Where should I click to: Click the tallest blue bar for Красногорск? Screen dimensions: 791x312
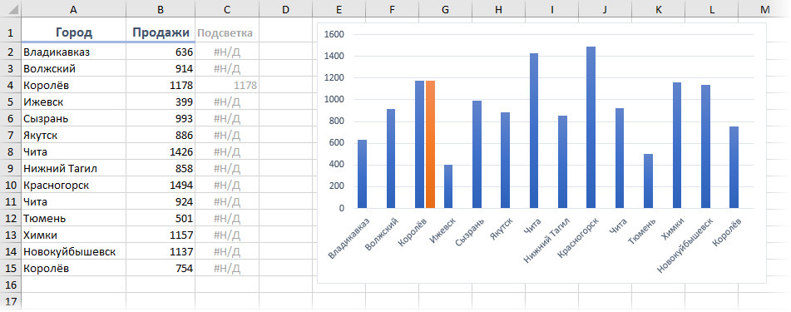(x=591, y=127)
